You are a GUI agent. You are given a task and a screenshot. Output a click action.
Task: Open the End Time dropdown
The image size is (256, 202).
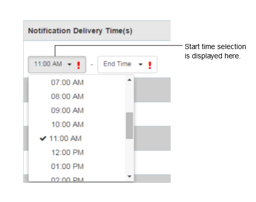click(127, 65)
